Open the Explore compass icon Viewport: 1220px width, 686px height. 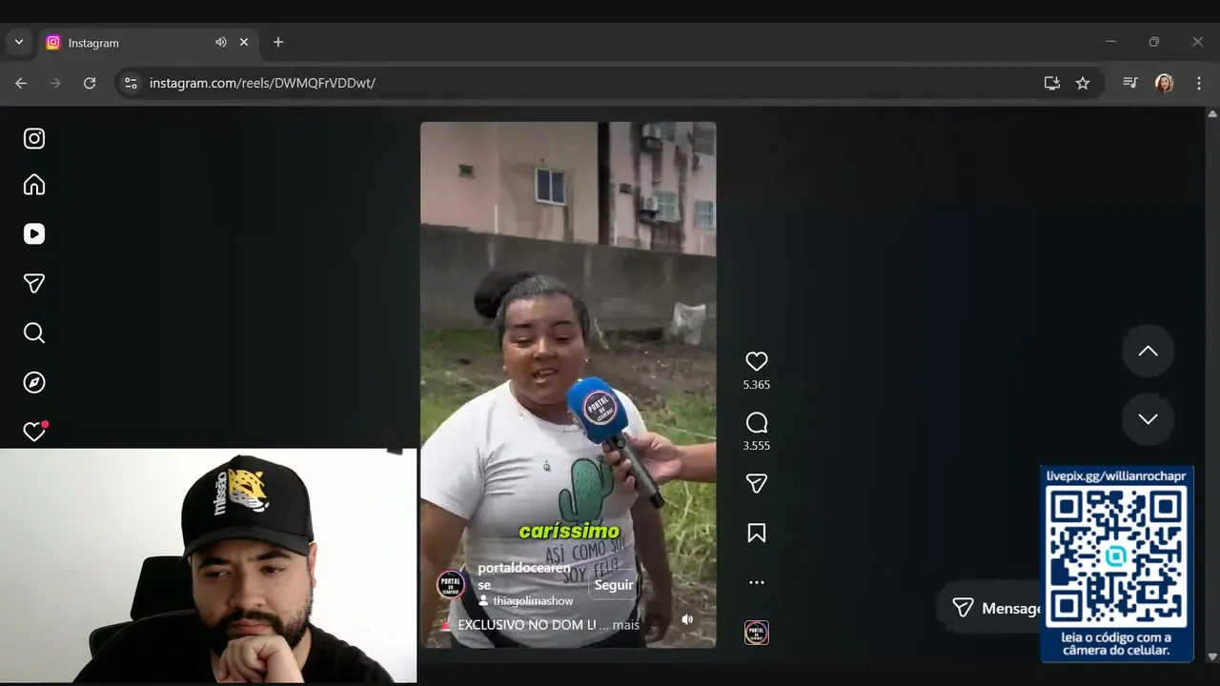click(x=34, y=383)
